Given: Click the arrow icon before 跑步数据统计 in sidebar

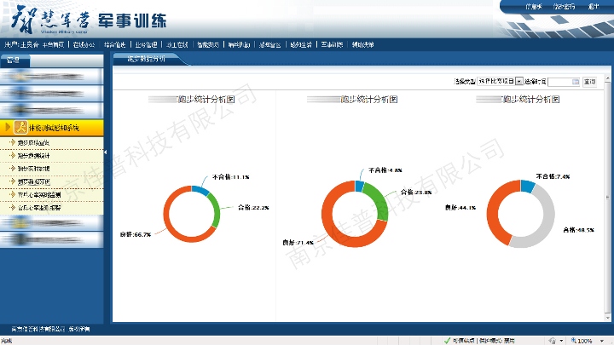Looking at the screenshot, I should 11,155.
